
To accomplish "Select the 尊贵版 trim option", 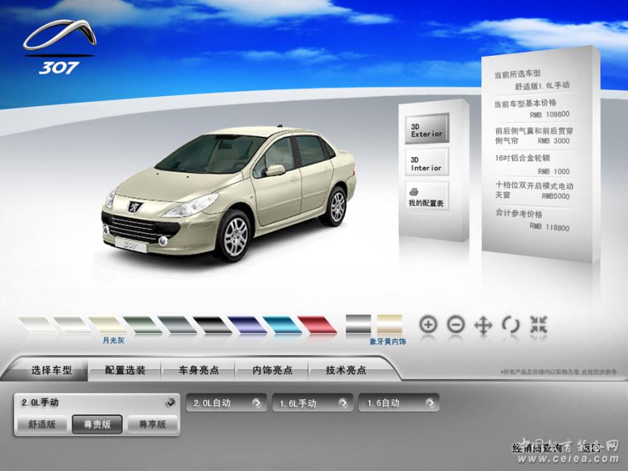I will pyautogui.click(x=97, y=424).
